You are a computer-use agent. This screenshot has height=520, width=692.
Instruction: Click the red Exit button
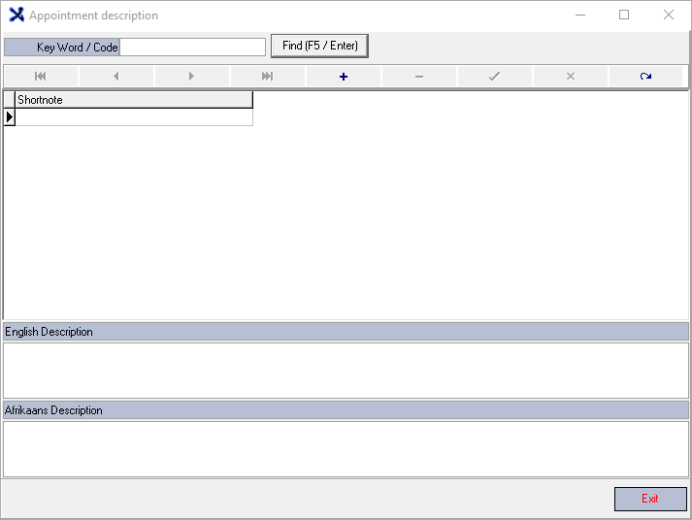click(x=650, y=499)
